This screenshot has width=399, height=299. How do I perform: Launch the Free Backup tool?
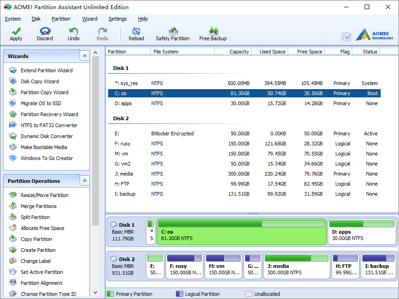213,34
